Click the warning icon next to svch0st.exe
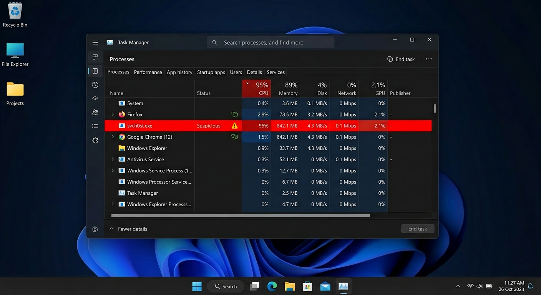 [234, 125]
